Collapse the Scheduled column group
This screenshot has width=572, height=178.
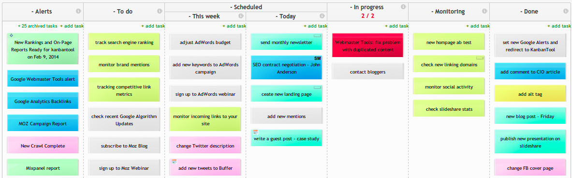(x=246, y=7)
